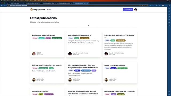Open the Help menu

[46, 1]
